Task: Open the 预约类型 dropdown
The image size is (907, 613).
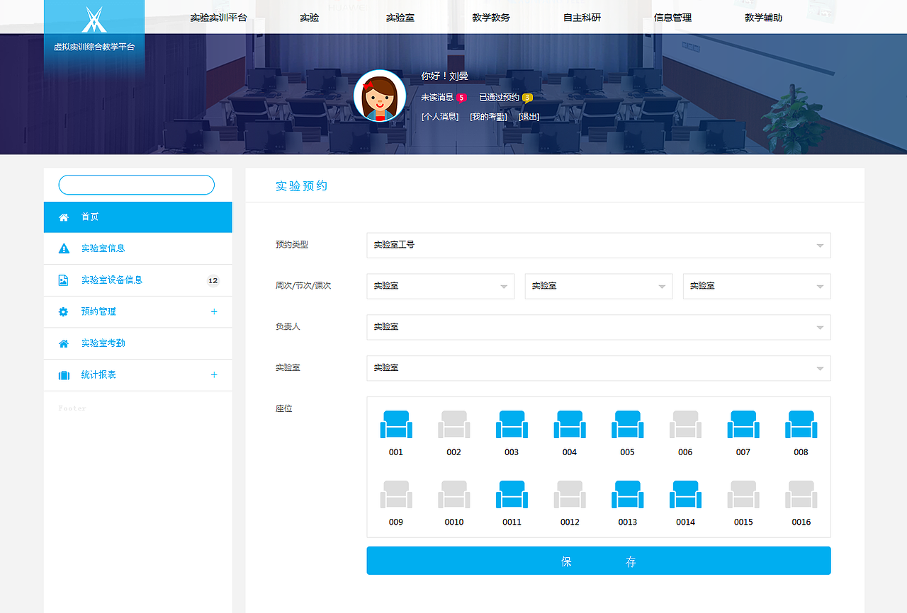Action: [599, 245]
